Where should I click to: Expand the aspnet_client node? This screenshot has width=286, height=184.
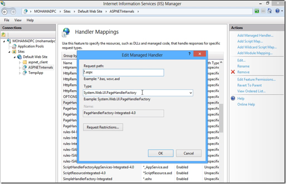click(20, 62)
